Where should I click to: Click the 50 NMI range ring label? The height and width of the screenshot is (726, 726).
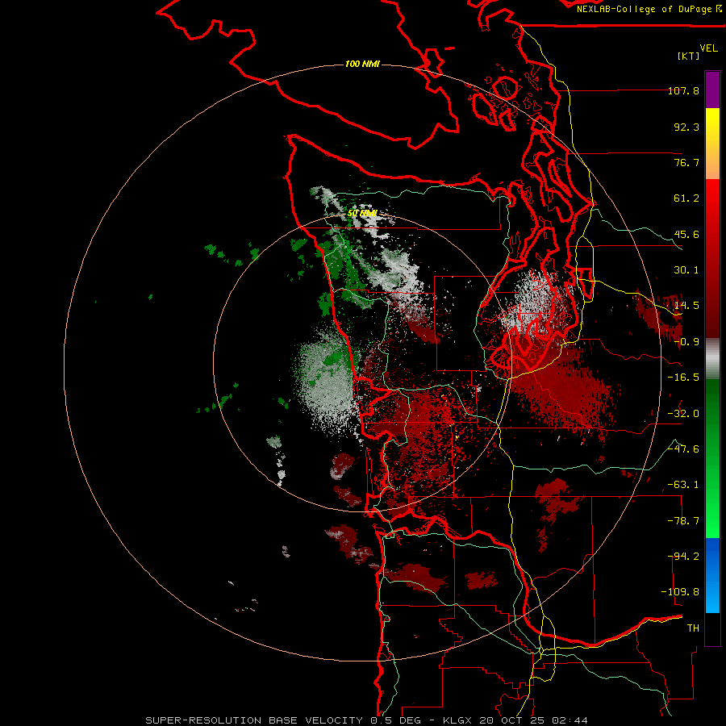click(362, 214)
